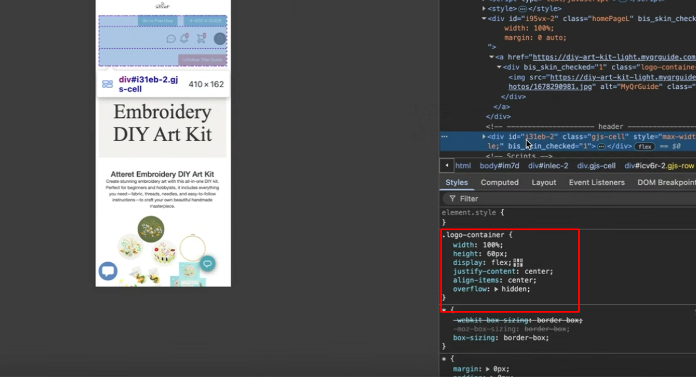Open the user profile avatar

coord(220,39)
